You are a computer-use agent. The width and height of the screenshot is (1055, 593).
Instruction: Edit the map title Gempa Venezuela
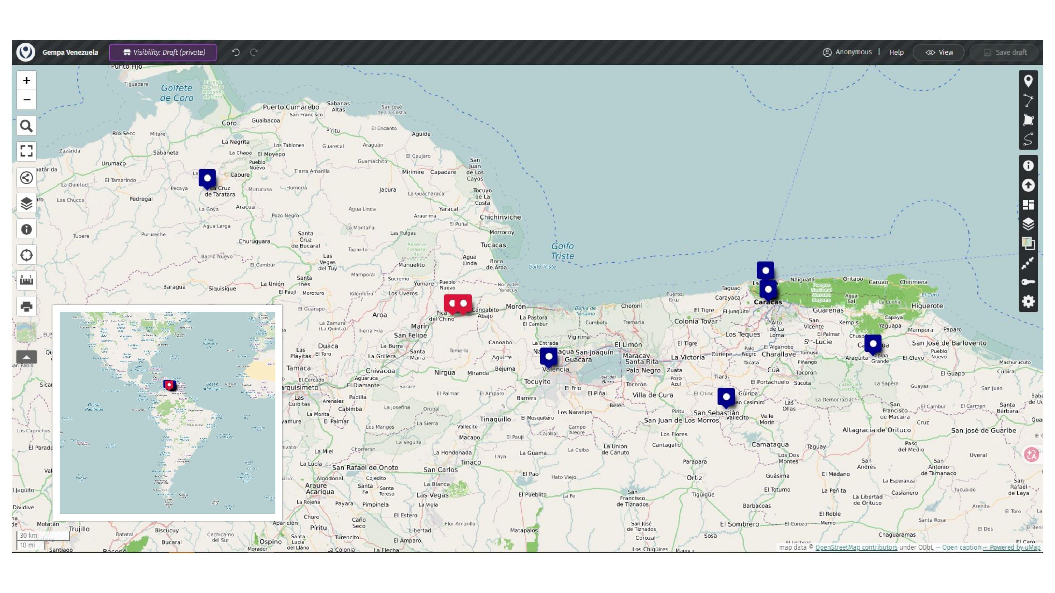point(70,52)
